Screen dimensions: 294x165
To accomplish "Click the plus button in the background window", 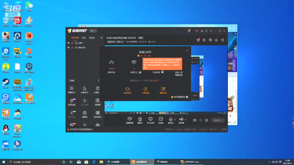I will pos(235,34).
